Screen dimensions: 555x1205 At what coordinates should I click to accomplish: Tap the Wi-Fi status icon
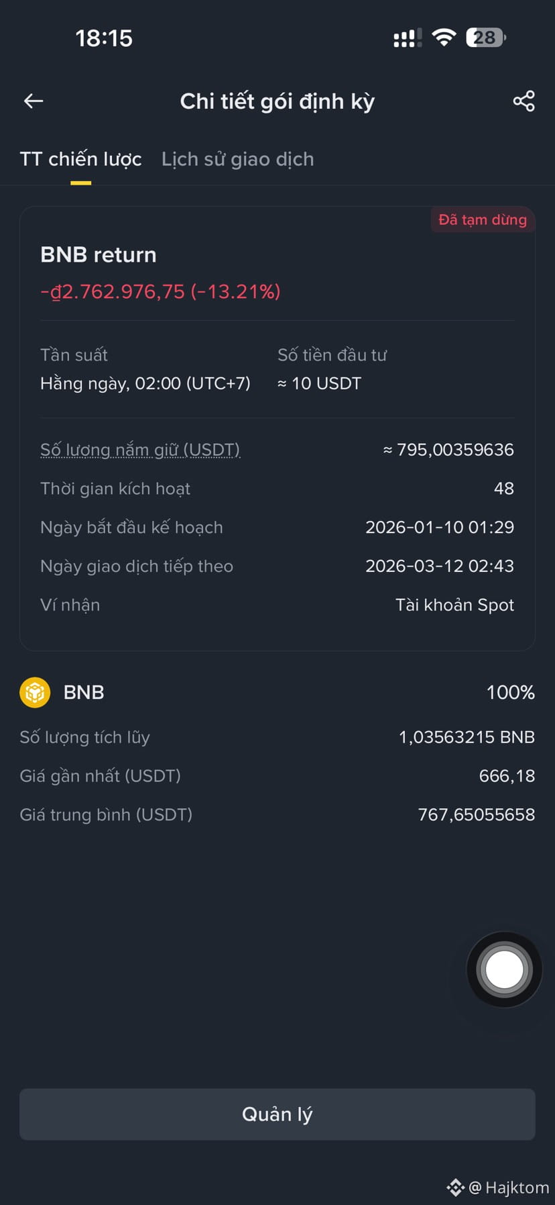coord(443,38)
